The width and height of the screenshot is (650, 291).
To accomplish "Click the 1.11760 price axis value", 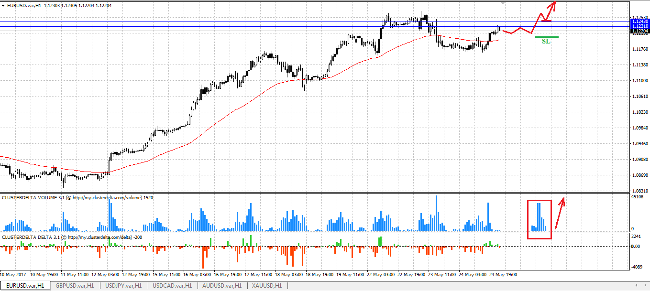I will (640, 49).
